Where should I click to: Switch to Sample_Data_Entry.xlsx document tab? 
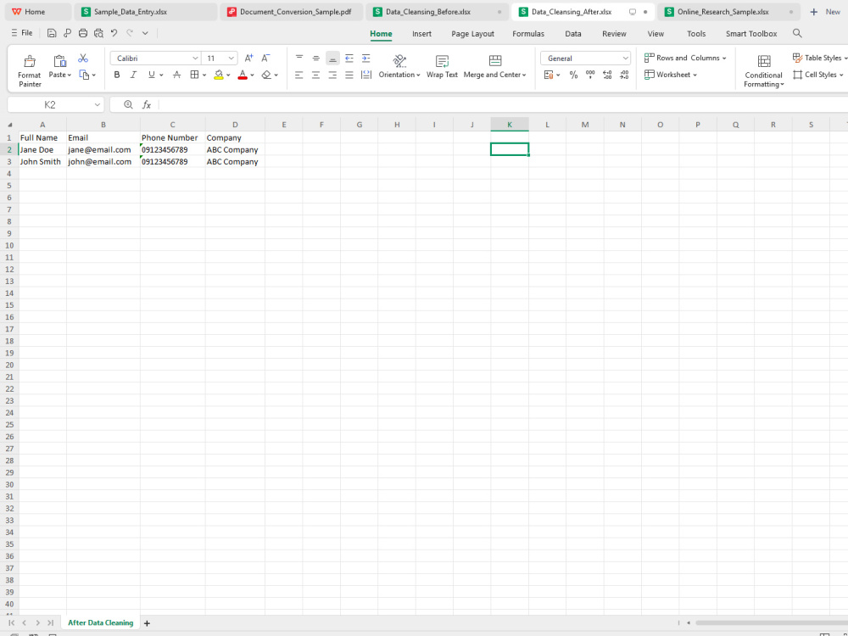tap(145, 11)
